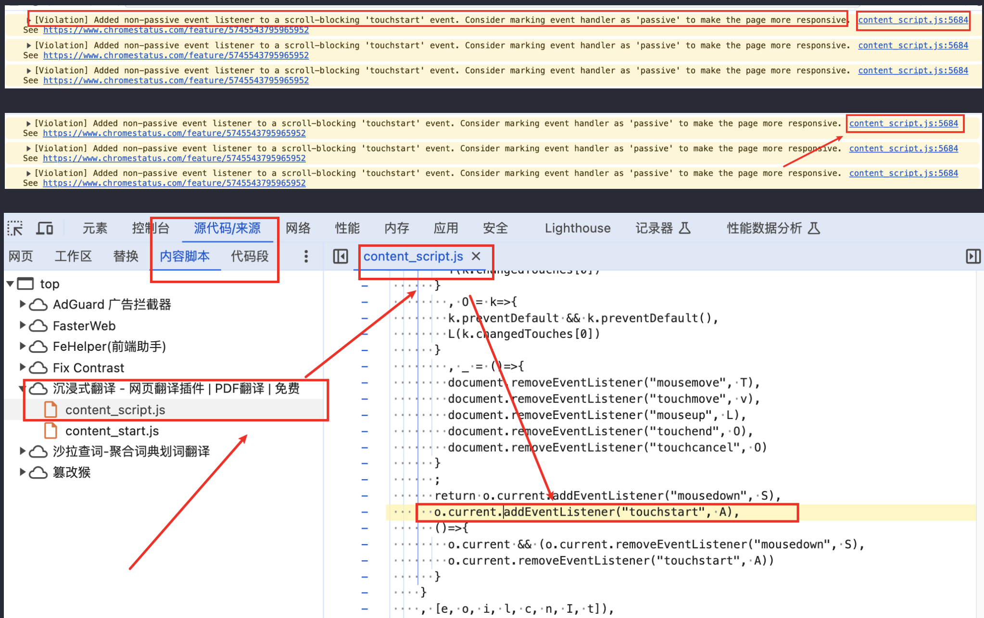Expand the FeHelper(前端助手) node
The height and width of the screenshot is (618, 984).
point(22,346)
